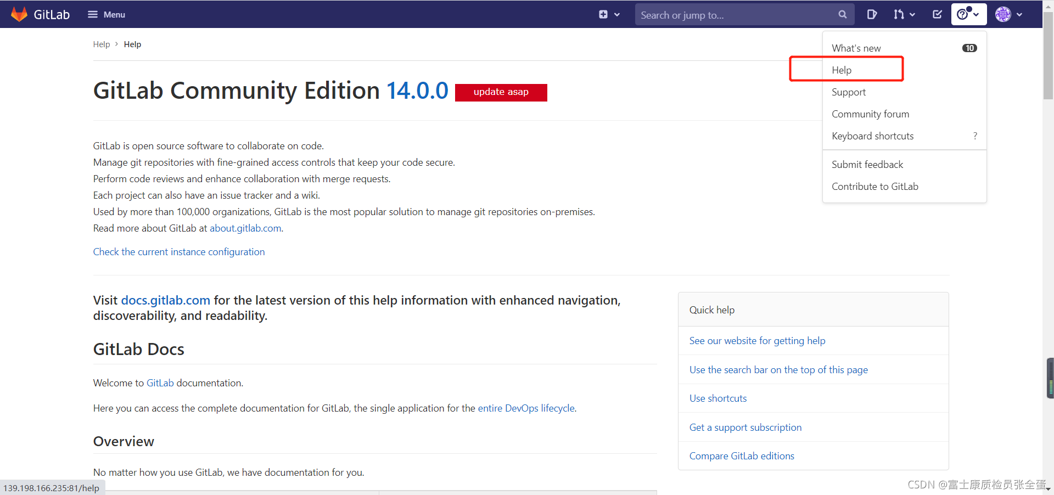Click the search magnifier icon
Viewport: 1054px width, 495px height.
pyautogui.click(x=843, y=15)
